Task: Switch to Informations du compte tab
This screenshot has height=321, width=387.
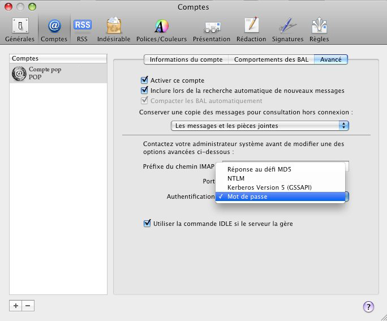Action: pos(186,59)
